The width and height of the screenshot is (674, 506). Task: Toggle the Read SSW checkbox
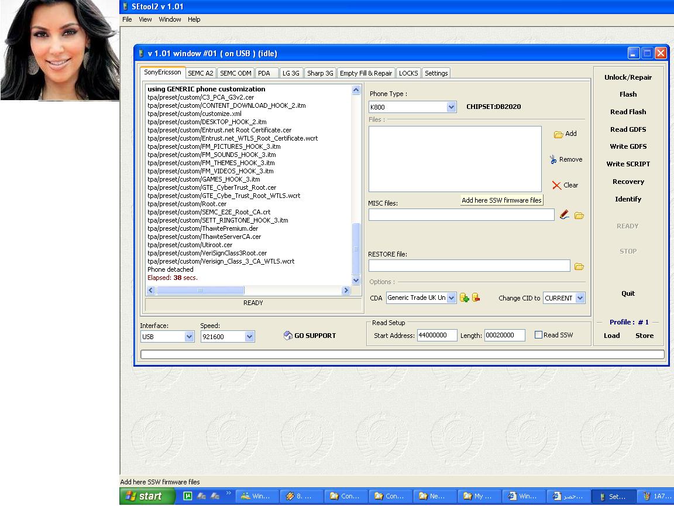click(538, 335)
